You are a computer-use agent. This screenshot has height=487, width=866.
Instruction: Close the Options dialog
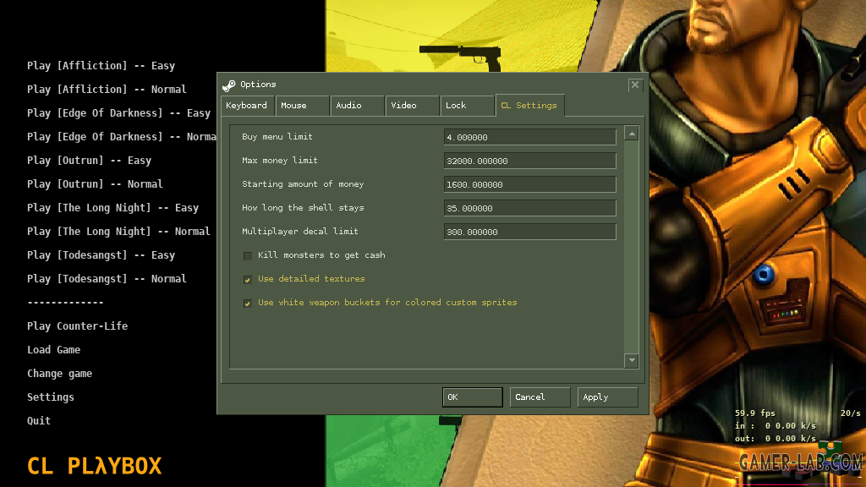635,85
